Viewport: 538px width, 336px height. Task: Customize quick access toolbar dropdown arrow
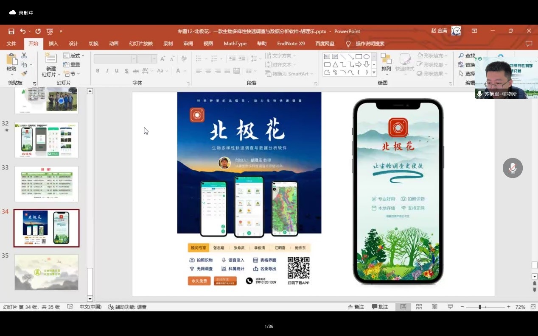61,31
